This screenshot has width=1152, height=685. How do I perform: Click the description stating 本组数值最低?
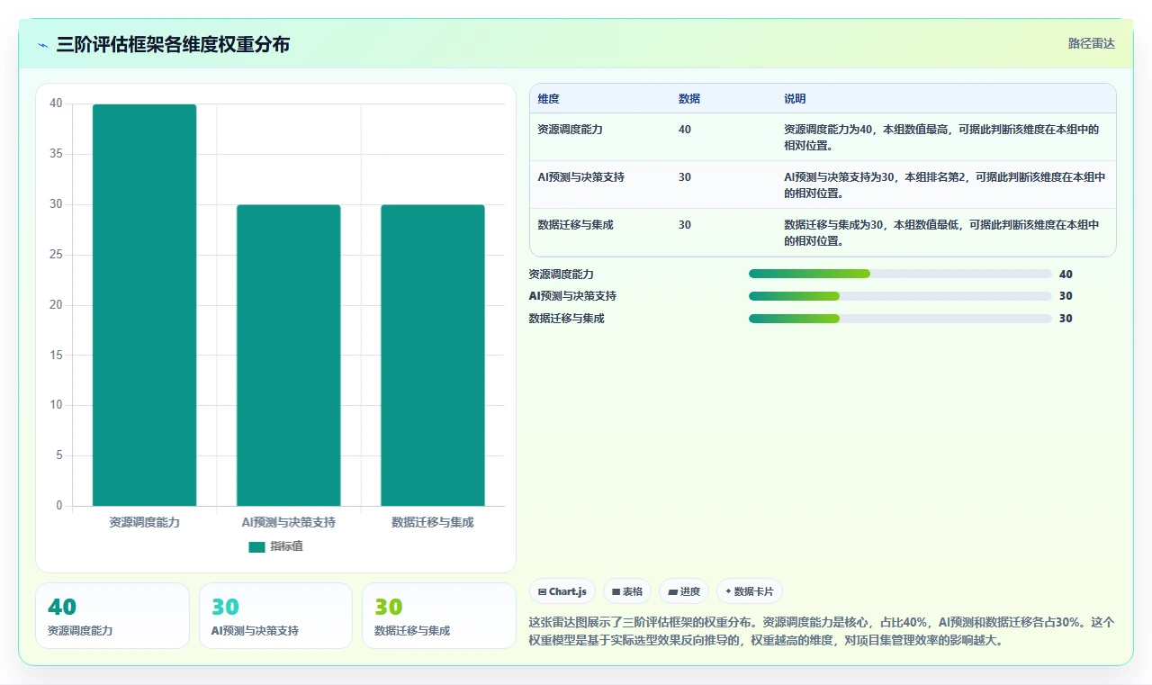[942, 232]
